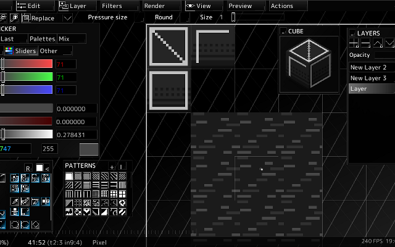Collapse the CUBE panel toggle
Image resolution: width=395 pixels, height=247 pixels.
click(x=283, y=31)
